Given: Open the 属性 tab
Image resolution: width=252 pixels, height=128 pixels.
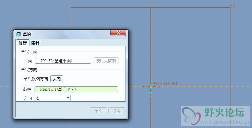Looking at the screenshot, I should [36, 43].
